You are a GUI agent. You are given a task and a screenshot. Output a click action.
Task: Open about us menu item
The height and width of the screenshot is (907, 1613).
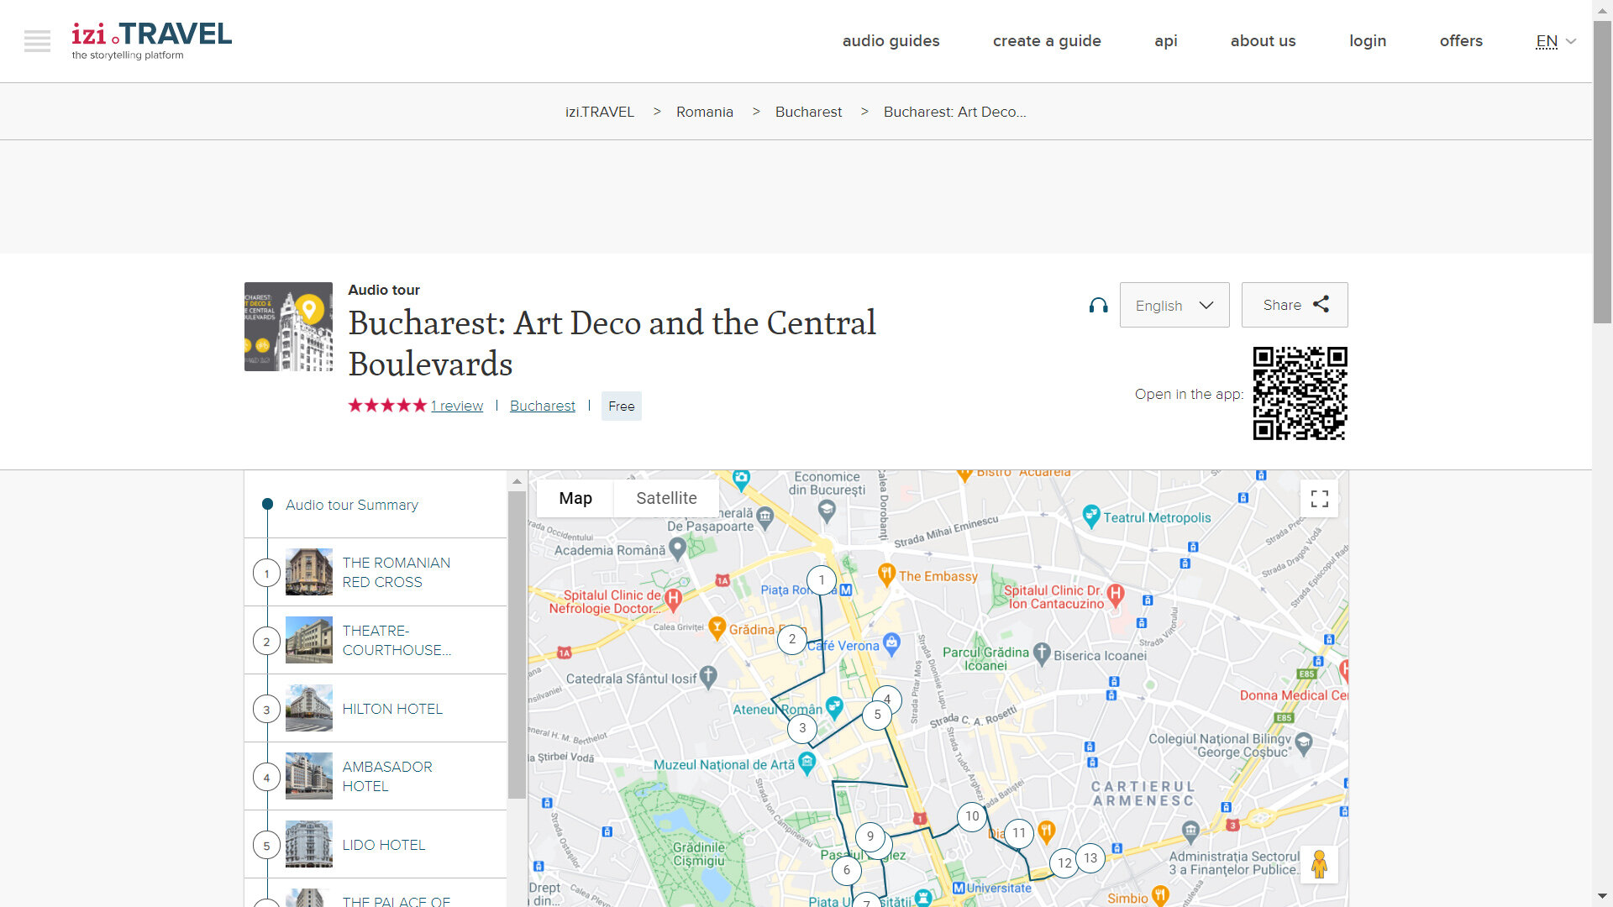(1263, 41)
